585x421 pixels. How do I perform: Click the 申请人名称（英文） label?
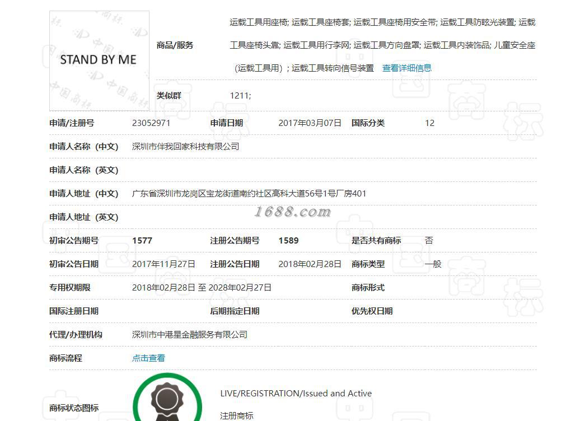pyautogui.click(x=84, y=170)
